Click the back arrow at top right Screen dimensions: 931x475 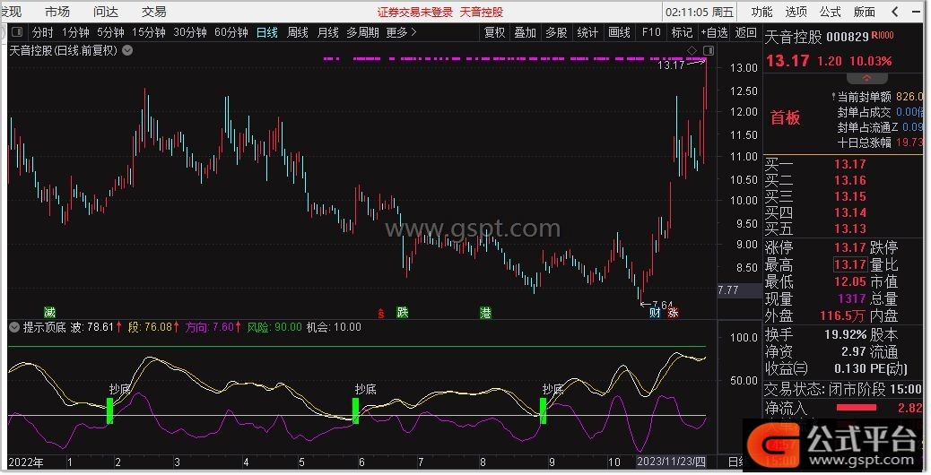click(x=895, y=12)
